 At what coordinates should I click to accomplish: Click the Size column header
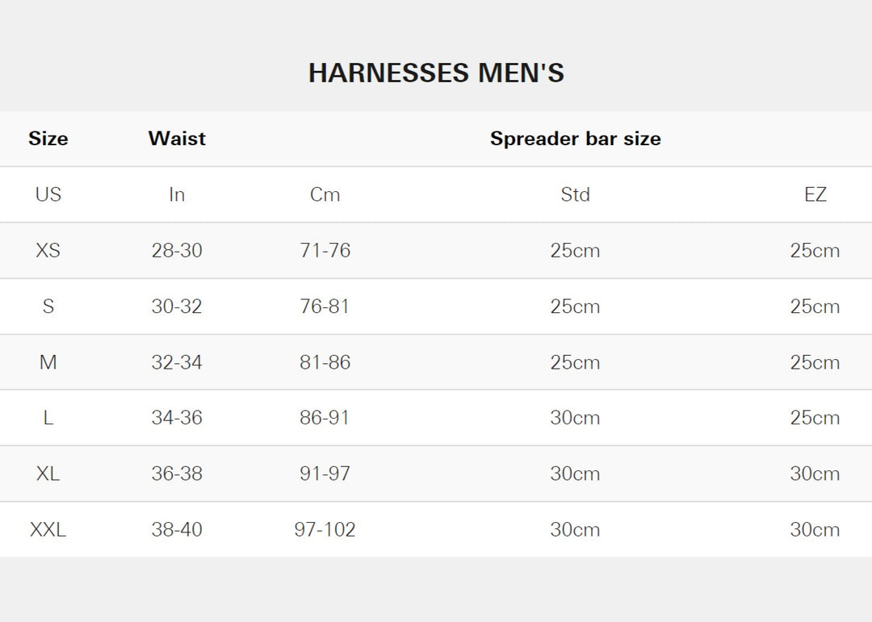click(48, 139)
